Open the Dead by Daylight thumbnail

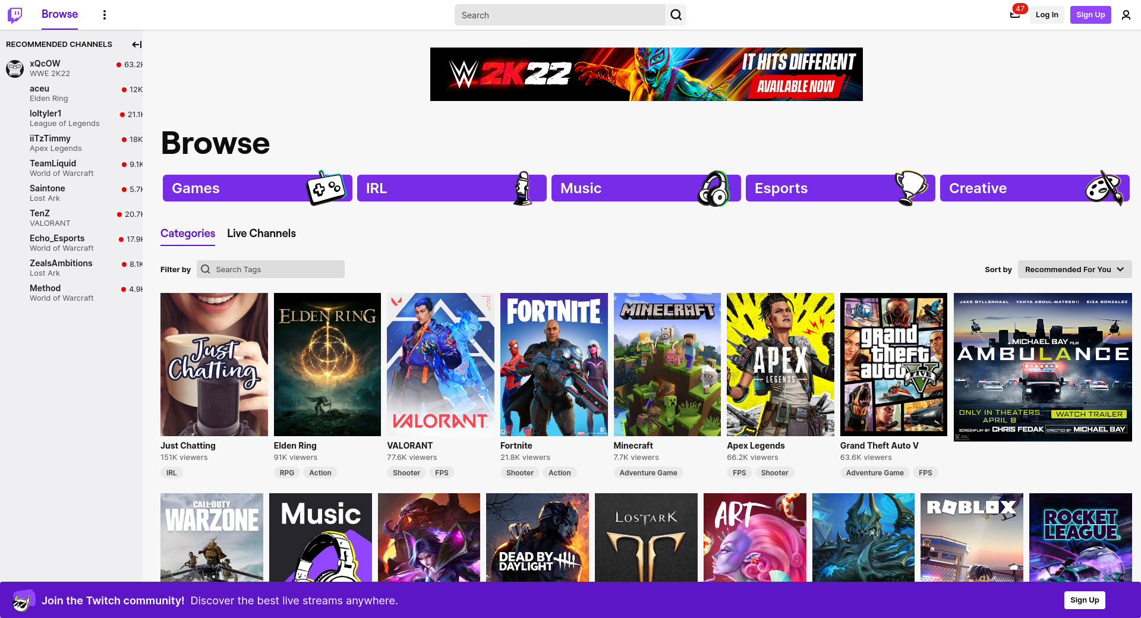(x=537, y=537)
